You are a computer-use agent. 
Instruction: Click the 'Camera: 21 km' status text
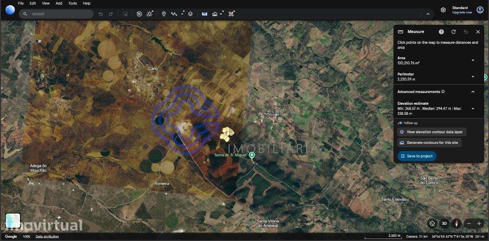pos(417,237)
